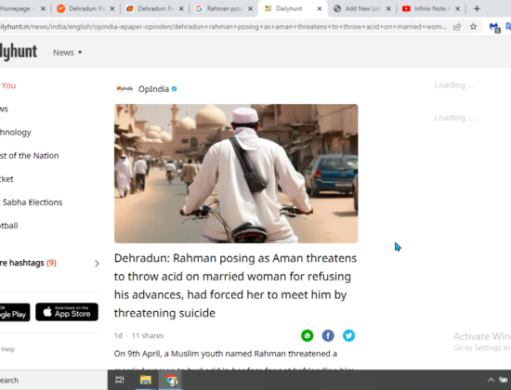Open Windows Task View icon
Screen dimensions: 511x390
coord(120,380)
